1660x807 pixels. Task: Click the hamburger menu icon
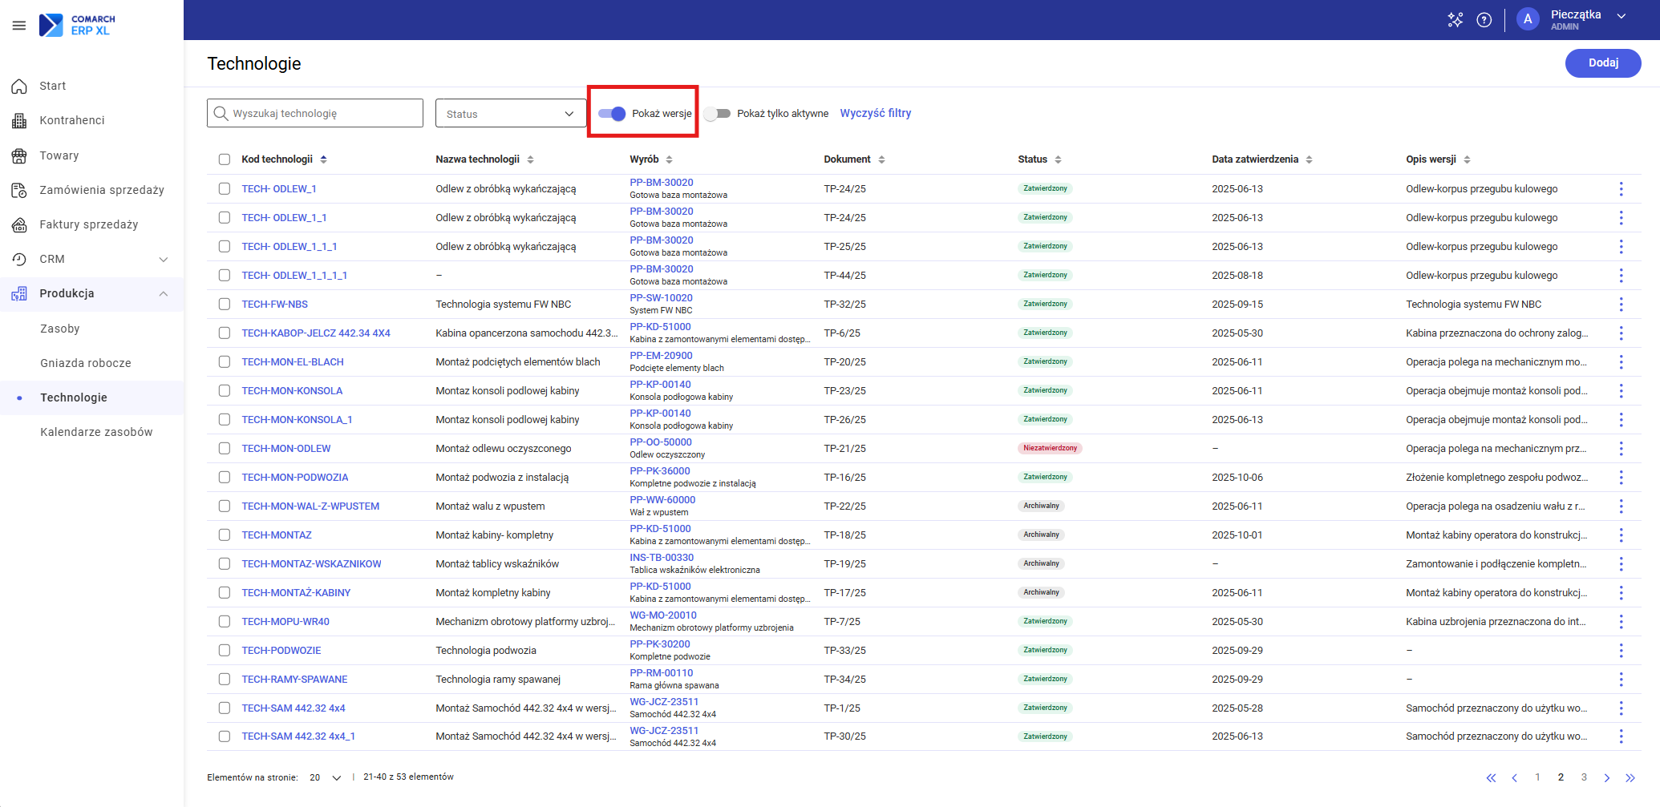coord(19,26)
